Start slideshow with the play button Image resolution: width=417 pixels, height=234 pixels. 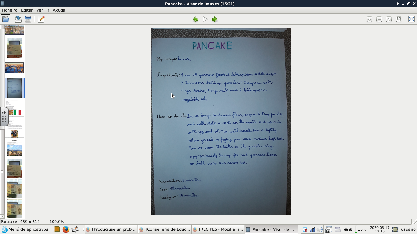pos(205,19)
